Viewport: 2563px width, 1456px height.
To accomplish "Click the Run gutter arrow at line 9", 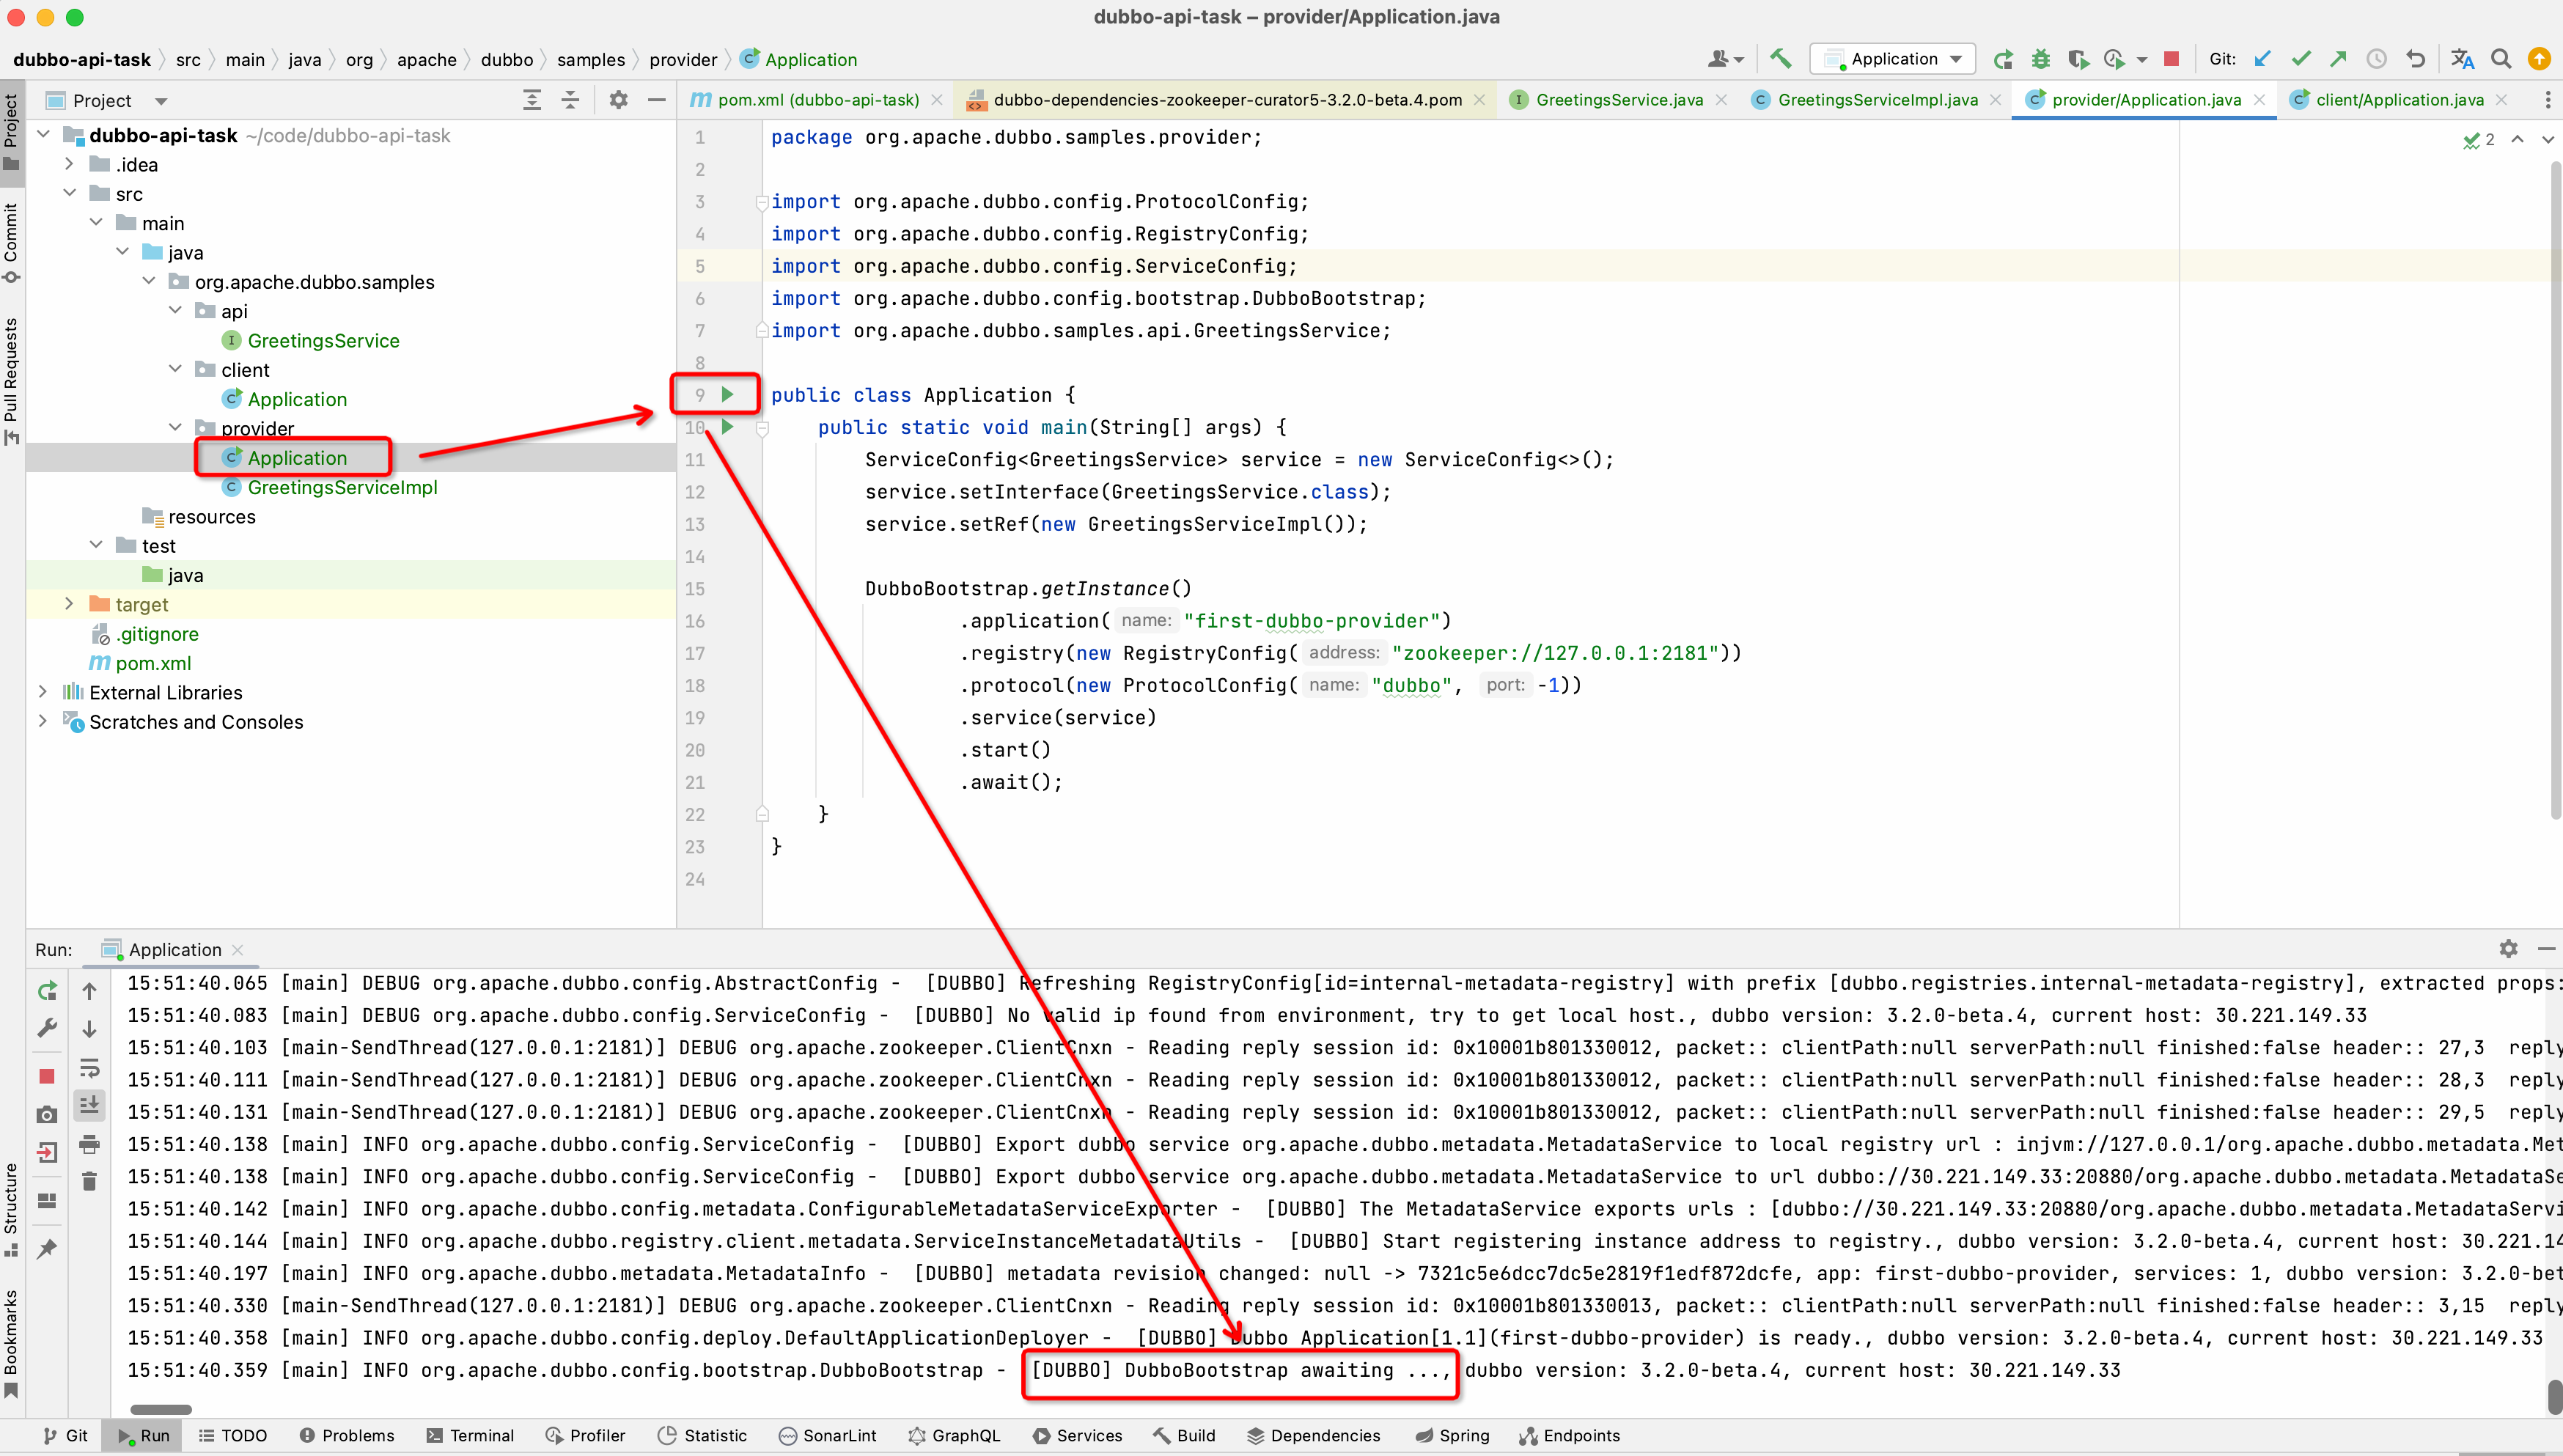I will (728, 394).
